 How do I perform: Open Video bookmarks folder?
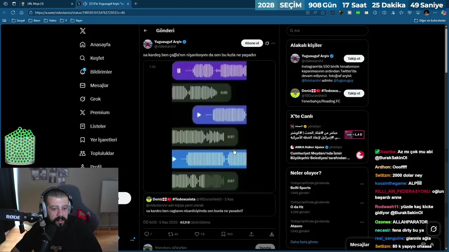click(50, 21)
